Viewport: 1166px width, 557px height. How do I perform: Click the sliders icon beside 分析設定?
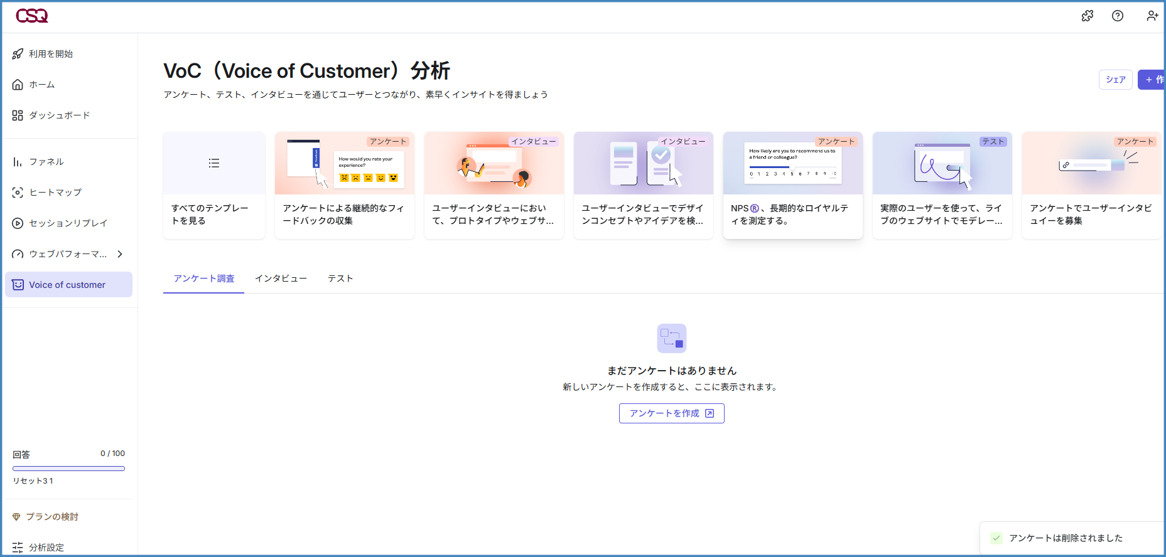pyautogui.click(x=18, y=548)
